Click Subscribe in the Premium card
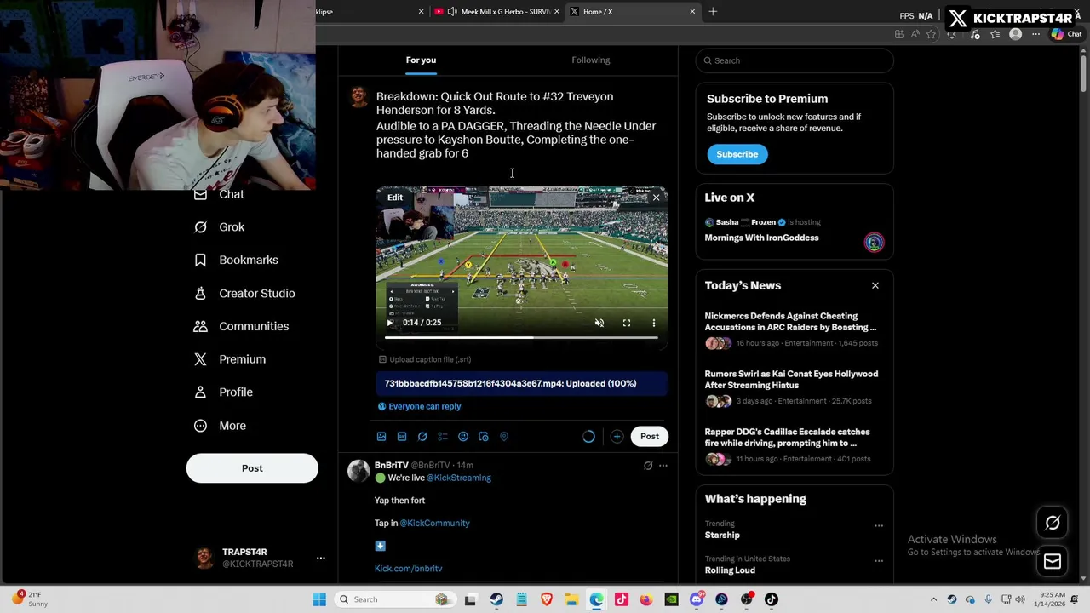1090x613 pixels. click(737, 154)
